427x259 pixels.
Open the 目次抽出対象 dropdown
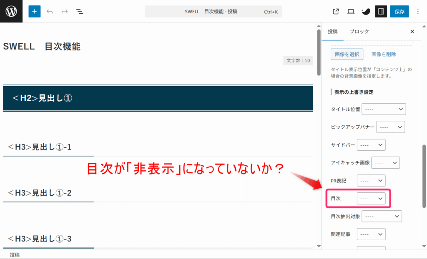pos(382,216)
